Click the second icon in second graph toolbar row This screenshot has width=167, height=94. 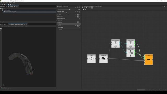(85, 9)
